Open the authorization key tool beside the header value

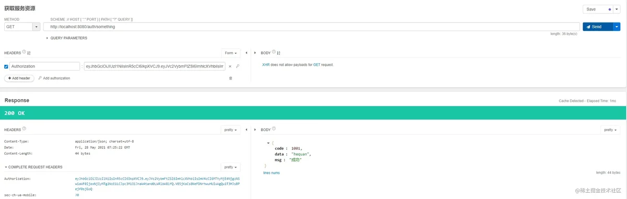click(238, 66)
